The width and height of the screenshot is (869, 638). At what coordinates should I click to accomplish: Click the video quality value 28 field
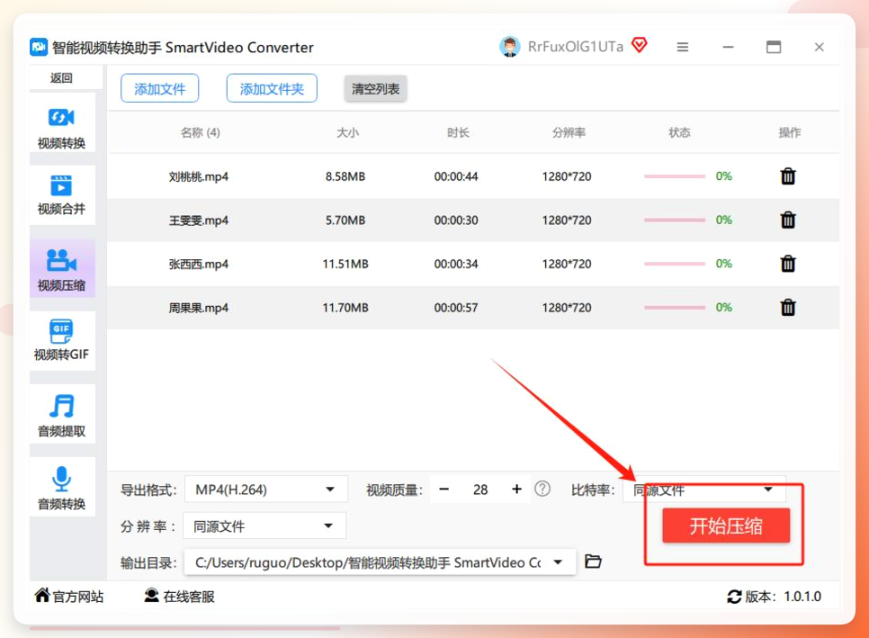pyautogui.click(x=480, y=490)
